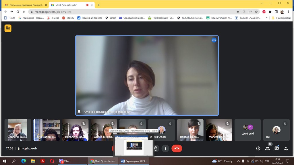Open the EDBO bookmark
The height and width of the screenshot is (165, 294).
(111, 18)
